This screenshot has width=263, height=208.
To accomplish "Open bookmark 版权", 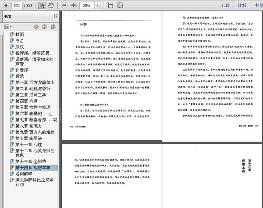I will click(x=20, y=47).
